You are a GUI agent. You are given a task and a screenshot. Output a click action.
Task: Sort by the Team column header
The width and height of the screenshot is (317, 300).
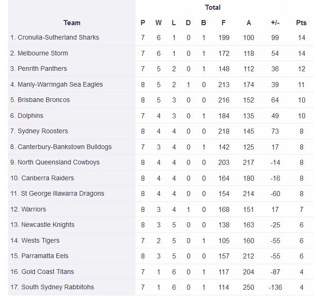click(x=72, y=22)
